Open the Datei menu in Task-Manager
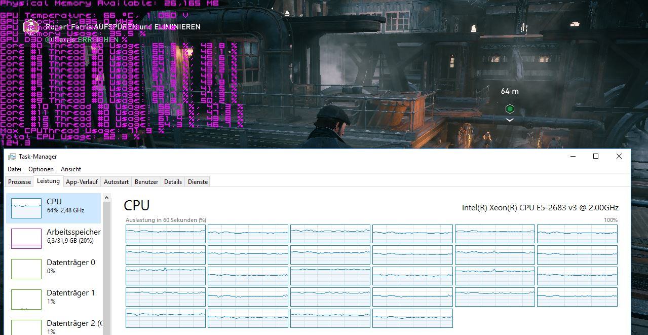The height and width of the screenshot is (335, 648). coord(14,169)
